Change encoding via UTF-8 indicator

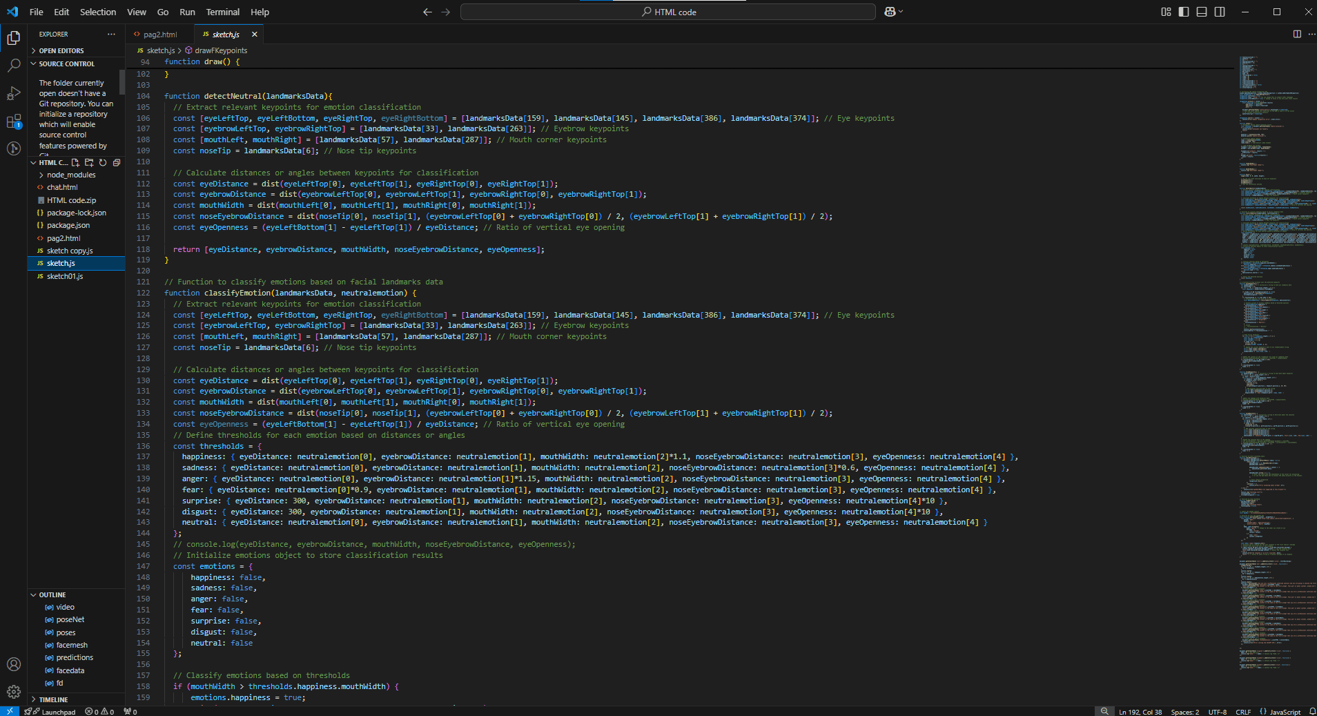tap(1218, 712)
